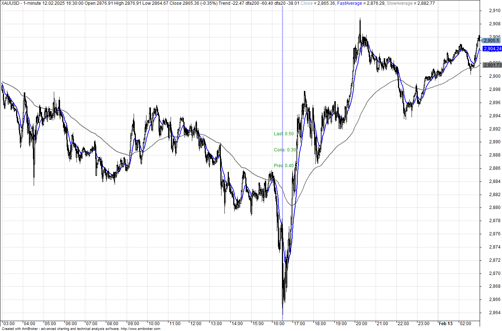Screen dimensions: 502x331
Task: Click the 05:00 time axis label
Action: click(50, 324)
